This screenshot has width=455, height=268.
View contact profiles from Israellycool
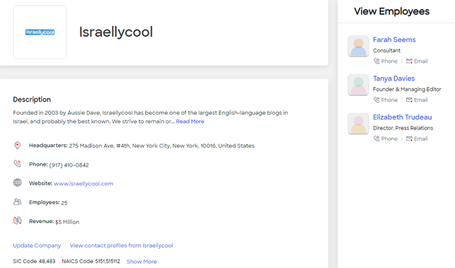[x=121, y=246]
